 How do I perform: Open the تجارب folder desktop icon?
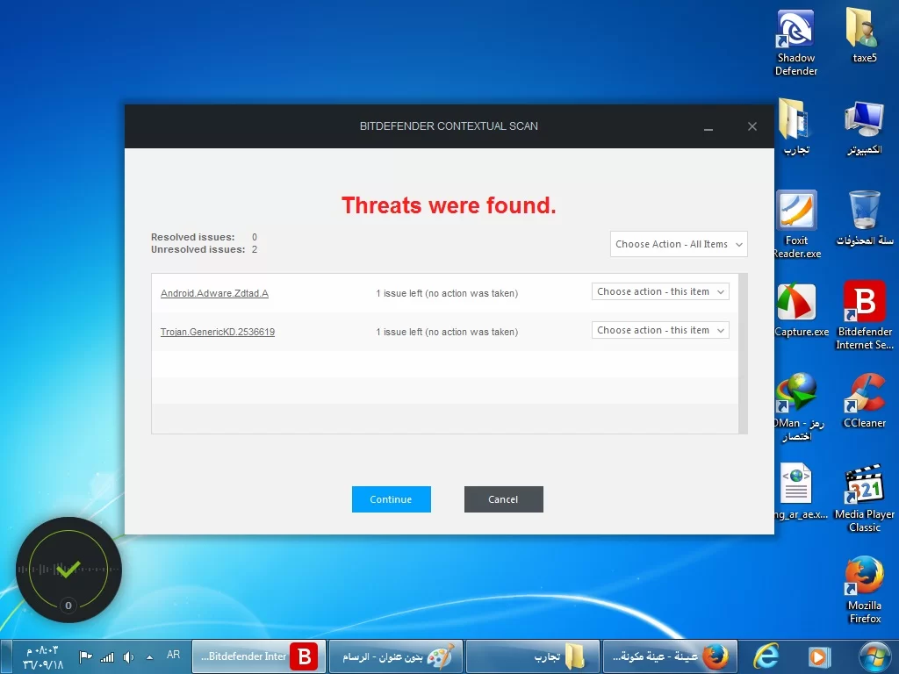point(795,127)
